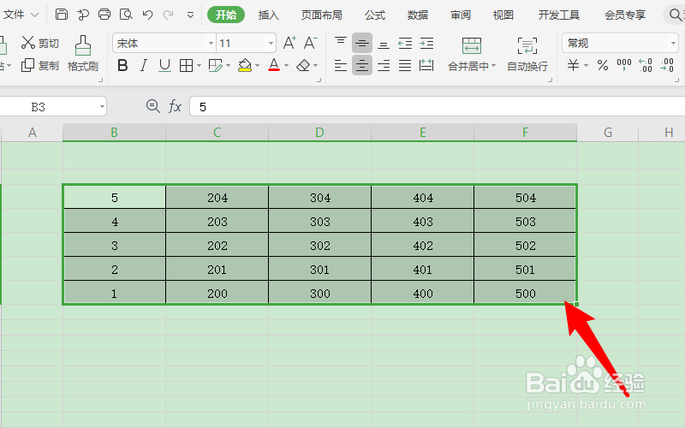
Task: Switch to 开始 tab
Action: [226, 15]
